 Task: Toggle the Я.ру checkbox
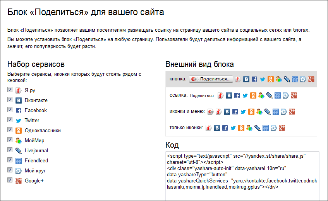tap(10, 90)
